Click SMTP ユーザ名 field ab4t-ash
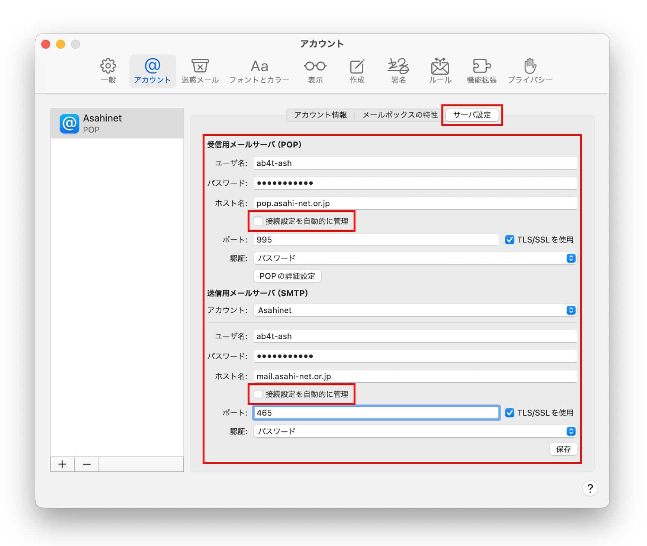Viewport: 647px width, 546px height. (415, 336)
